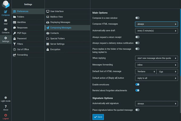The image size is (181, 121).
Task: Click the Composing Messages paper plane icon
Action: [x=48, y=28]
